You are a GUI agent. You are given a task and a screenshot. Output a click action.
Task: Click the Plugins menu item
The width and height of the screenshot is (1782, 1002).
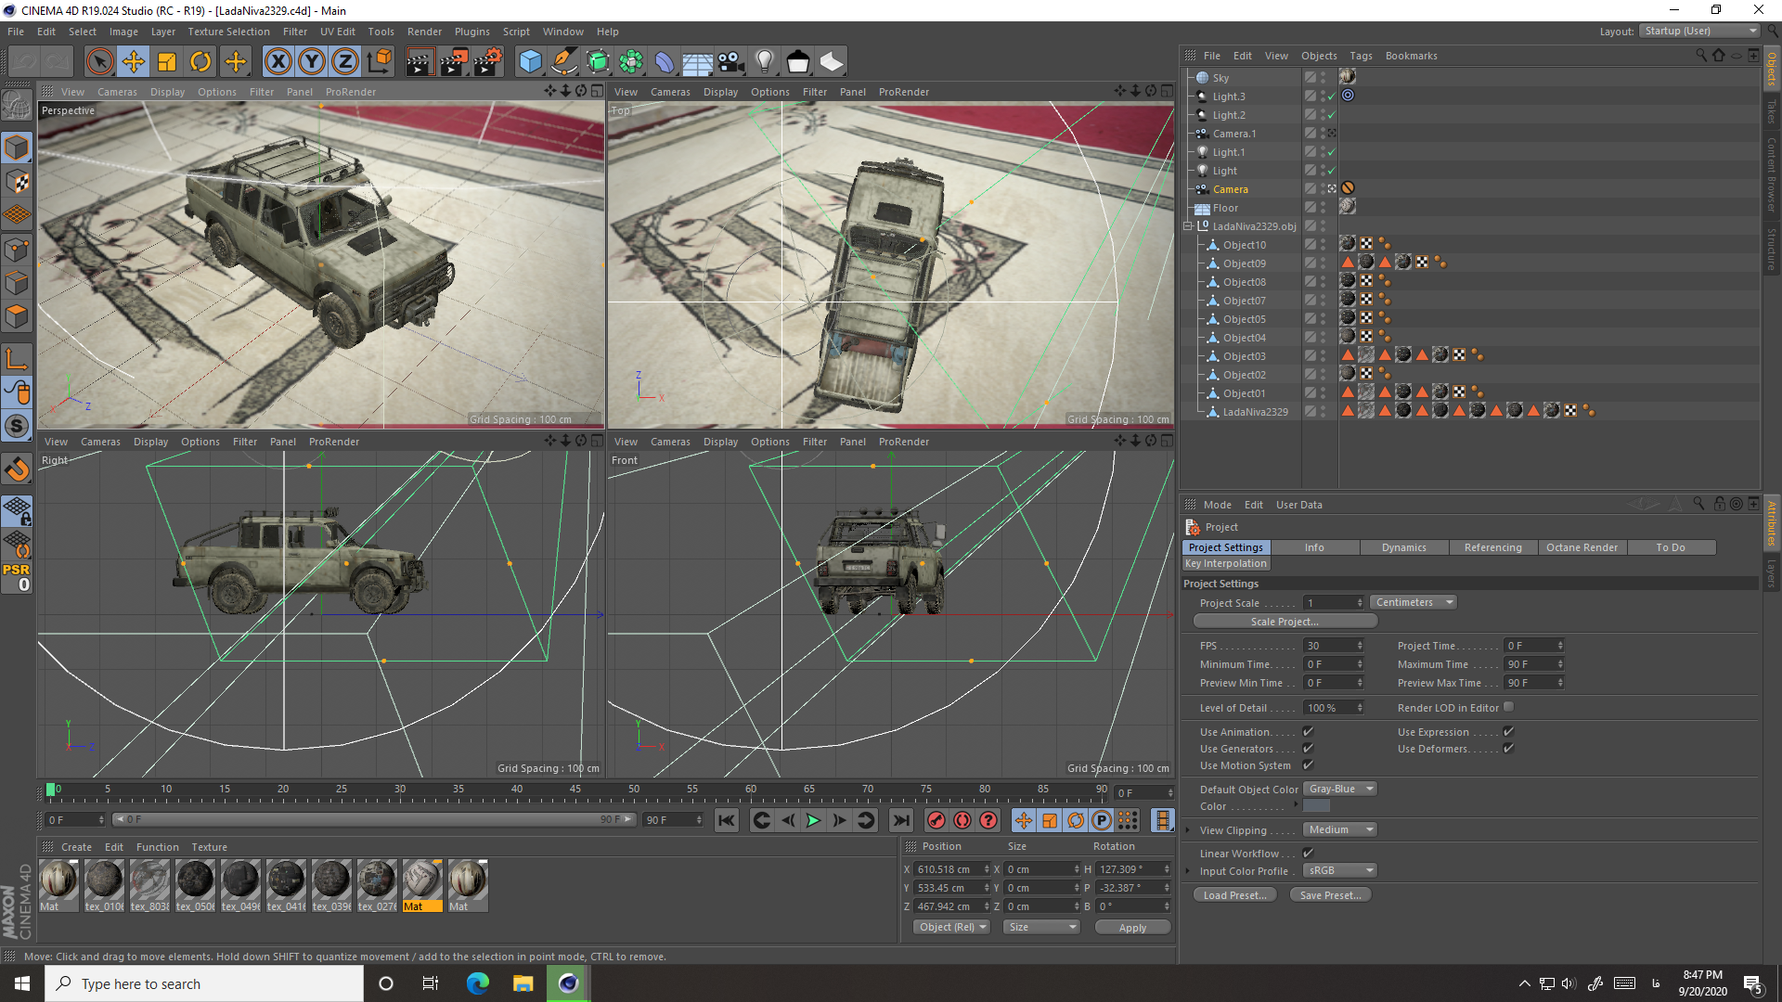(x=471, y=31)
